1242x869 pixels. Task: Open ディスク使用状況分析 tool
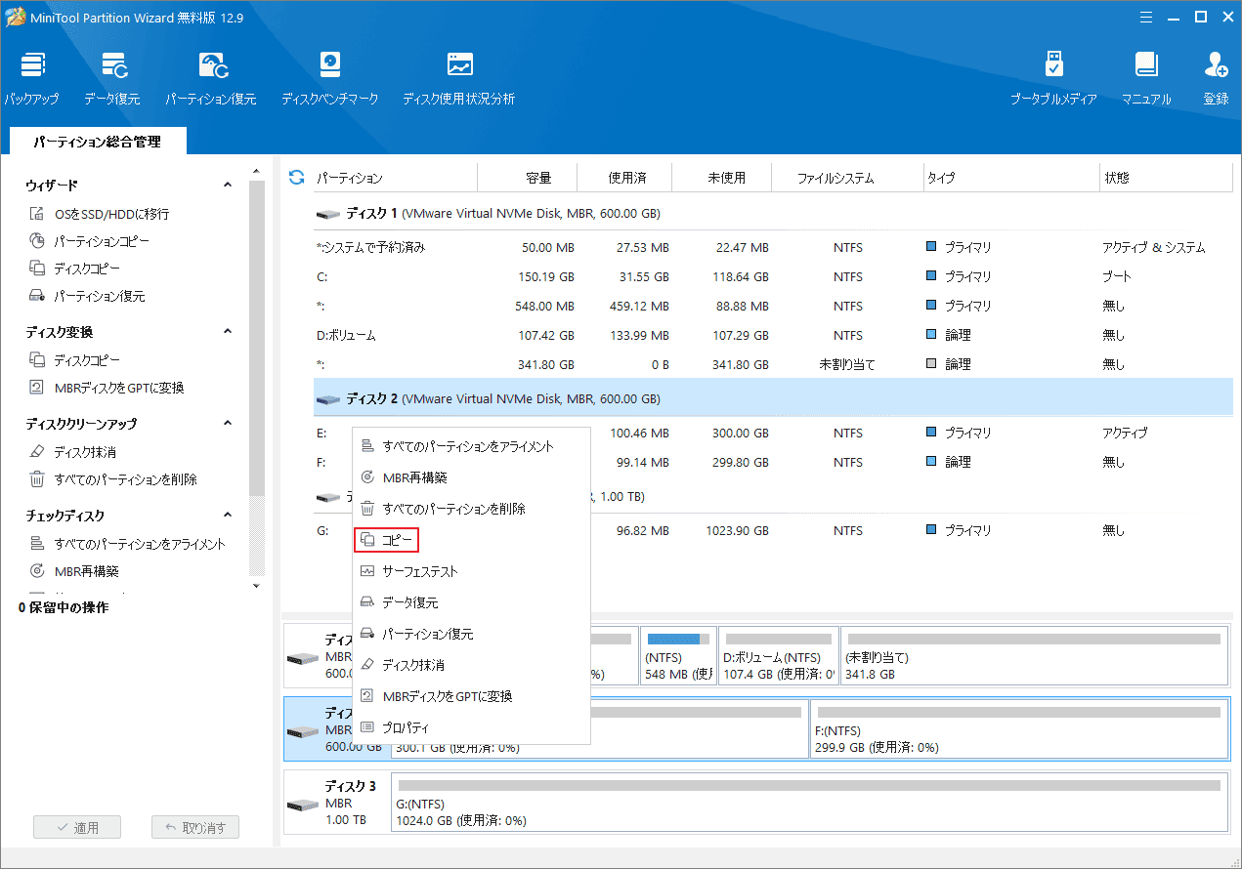459,78
